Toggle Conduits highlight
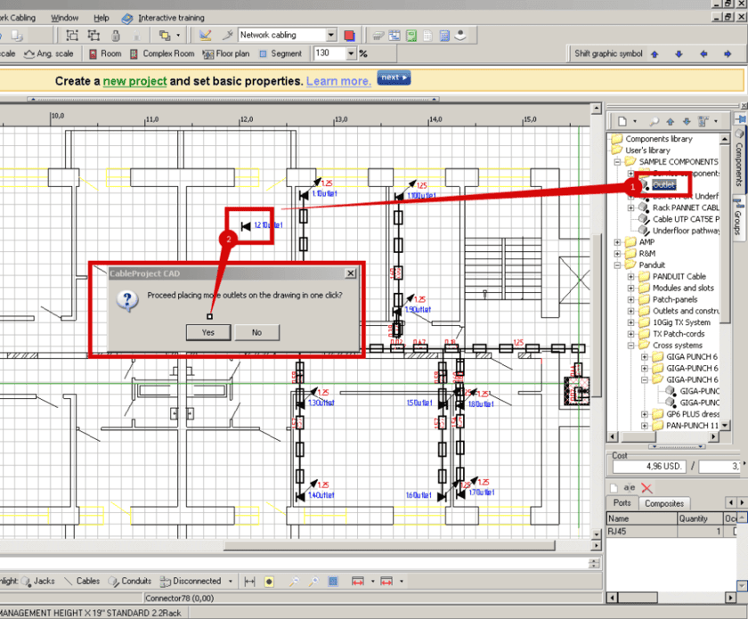The image size is (748, 619). tap(130, 581)
